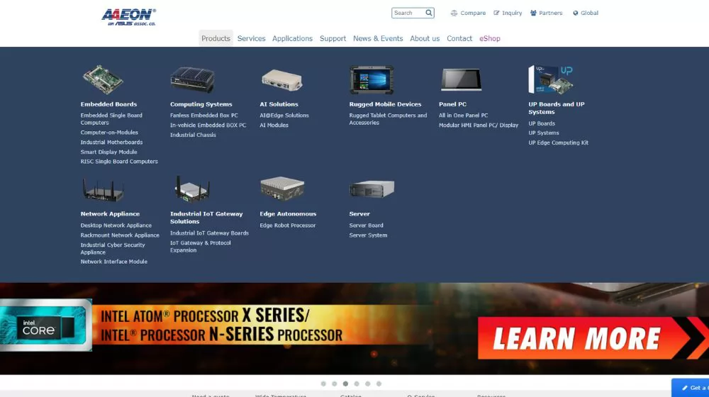709x397 pixels.
Task: Open RISC Single Board Computers link
Action: point(119,162)
